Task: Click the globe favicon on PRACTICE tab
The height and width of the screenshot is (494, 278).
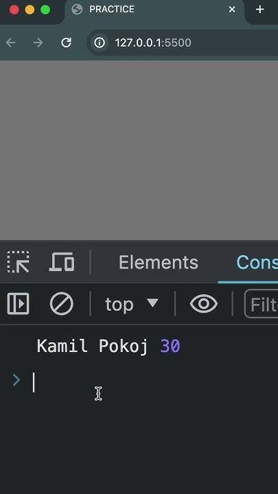Action: pos(77,10)
